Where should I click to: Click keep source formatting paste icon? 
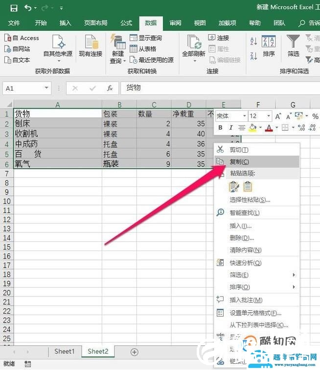[234, 186]
